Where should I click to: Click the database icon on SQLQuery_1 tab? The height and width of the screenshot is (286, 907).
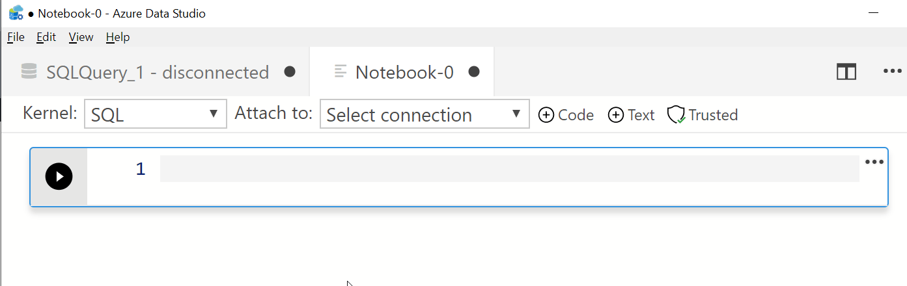[x=29, y=71]
